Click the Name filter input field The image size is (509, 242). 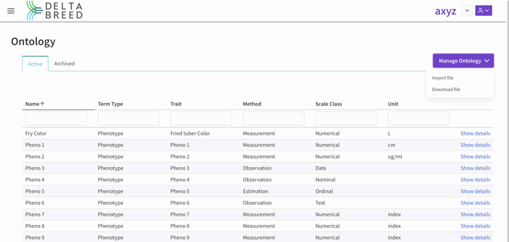56,119
